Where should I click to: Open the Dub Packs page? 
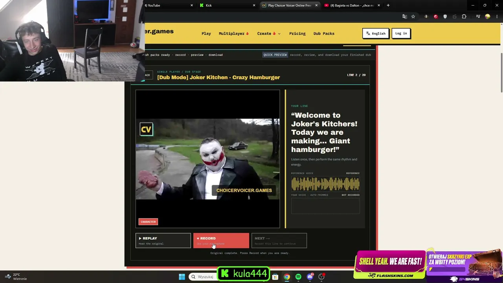324,33
